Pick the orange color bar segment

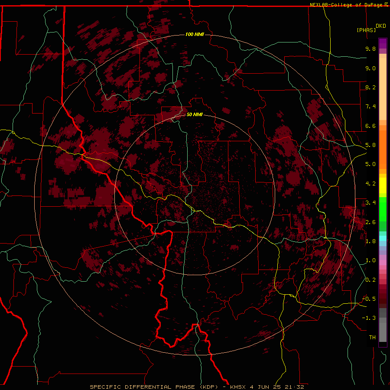pos(383,150)
